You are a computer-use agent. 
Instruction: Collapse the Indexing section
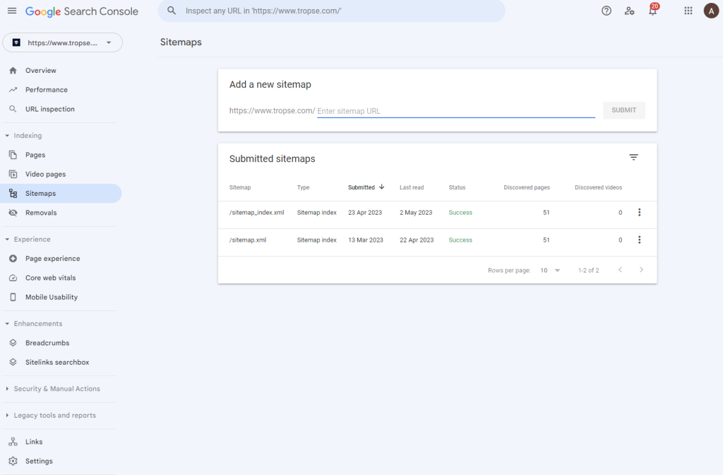(x=7, y=136)
